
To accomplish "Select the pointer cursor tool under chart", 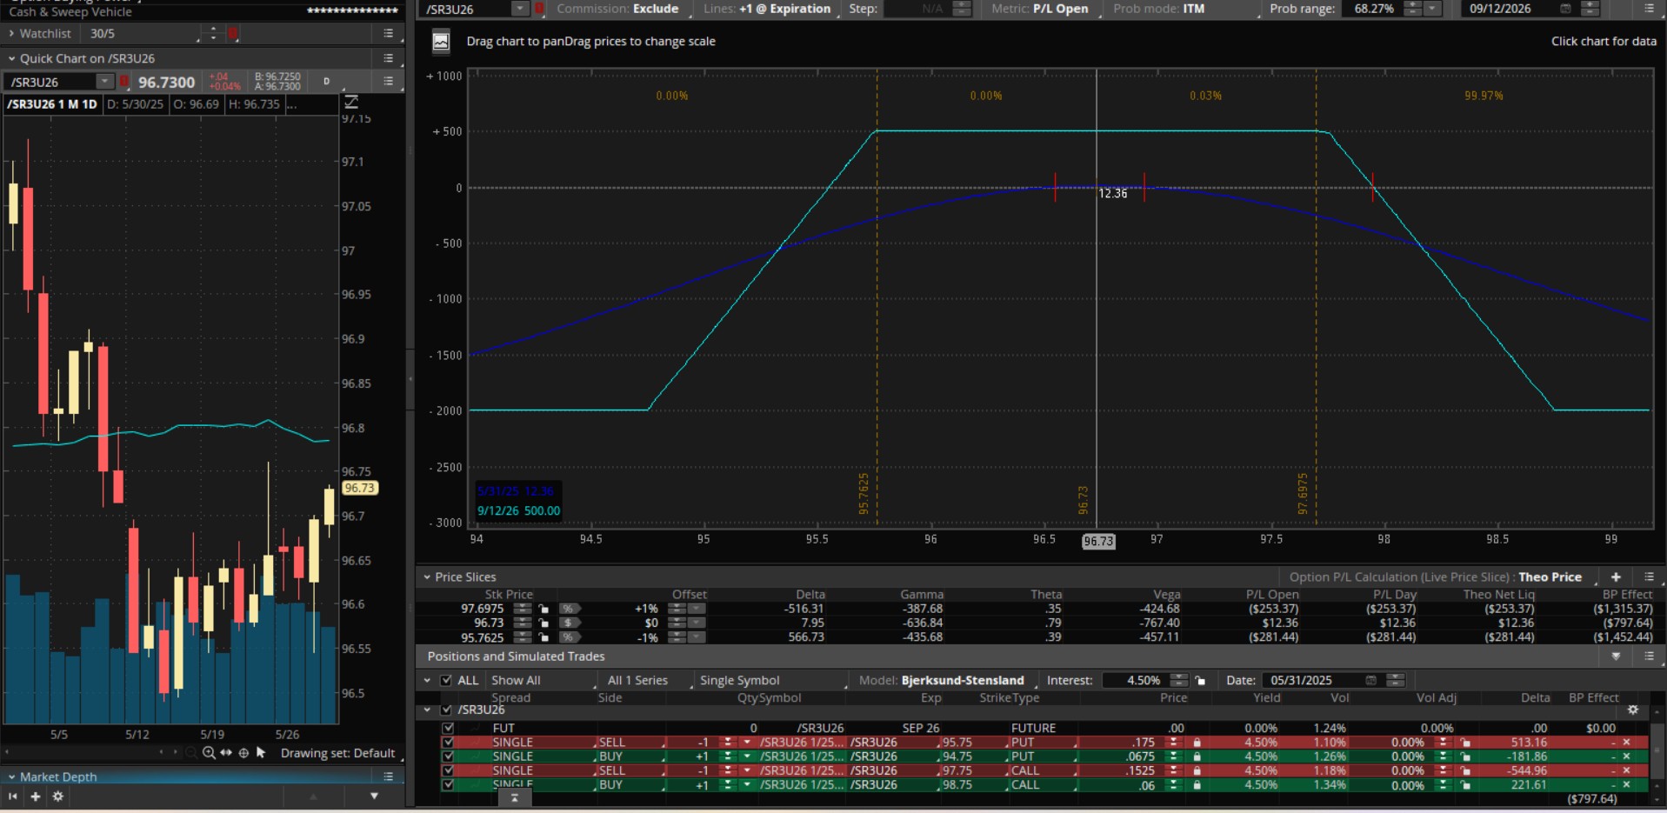I will pyautogui.click(x=261, y=753).
